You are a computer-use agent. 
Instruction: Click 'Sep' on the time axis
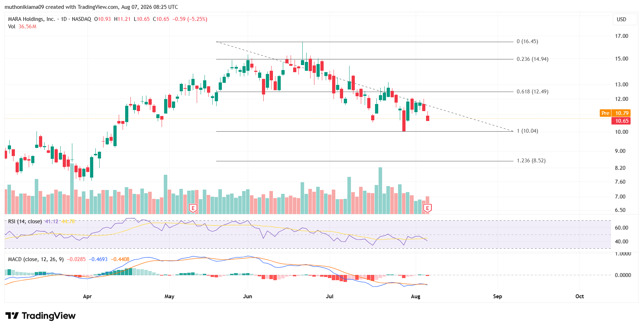[497, 296]
